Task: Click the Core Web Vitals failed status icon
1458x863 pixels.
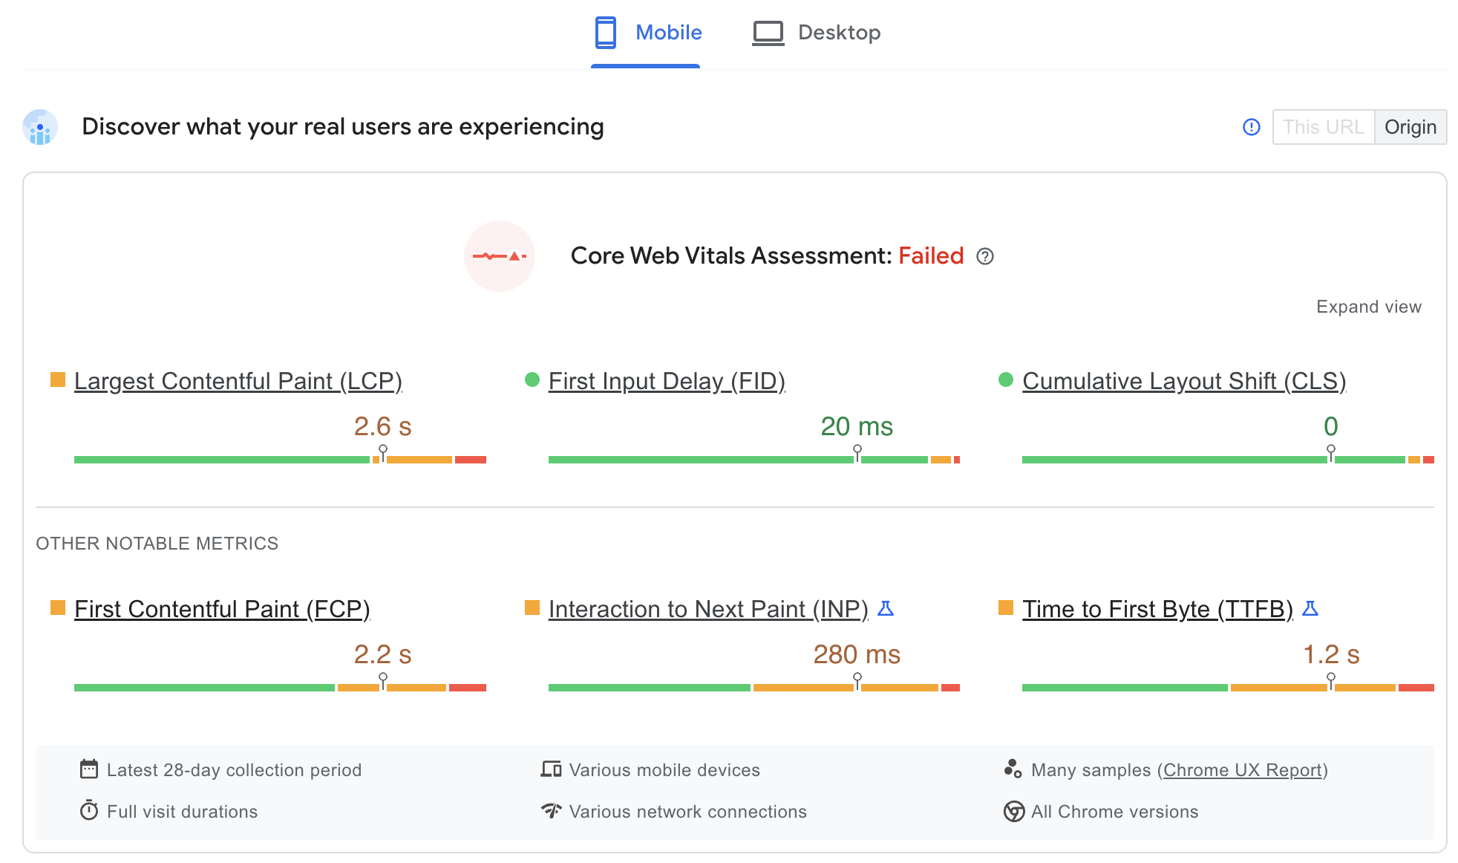Action: 500,255
